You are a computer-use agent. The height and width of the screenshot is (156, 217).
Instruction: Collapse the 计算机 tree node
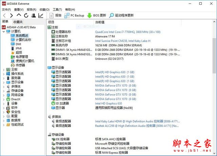tap(4, 31)
